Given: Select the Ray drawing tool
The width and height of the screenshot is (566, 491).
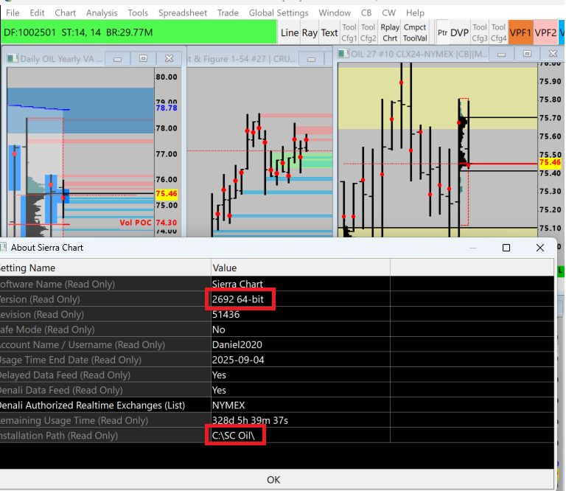Looking at the screenshot, I should tap(310, 33).
